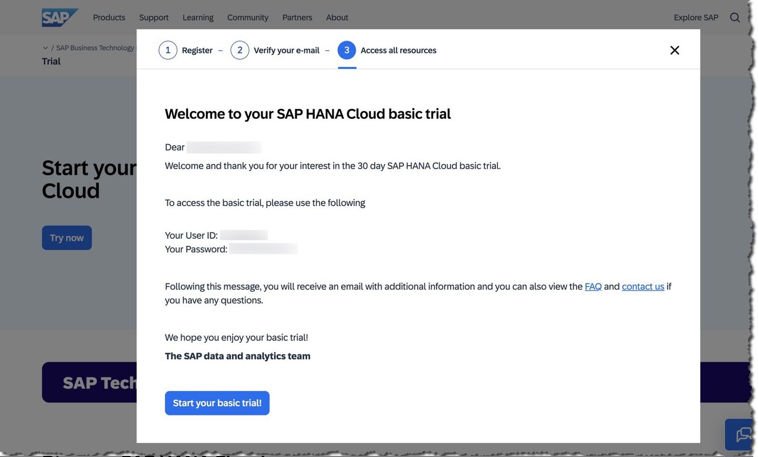The width and height of the screenshot is (758, 457).
Task: Click the Welcome to your SAP HANA Cloud heading
Action: tap(308, 114)
